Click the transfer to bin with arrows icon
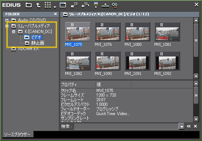This screenshot has height=141, width=202. [x=86, y=5]
